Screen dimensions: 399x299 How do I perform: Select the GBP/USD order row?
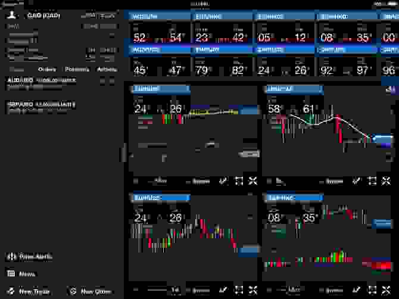point(61,107)
